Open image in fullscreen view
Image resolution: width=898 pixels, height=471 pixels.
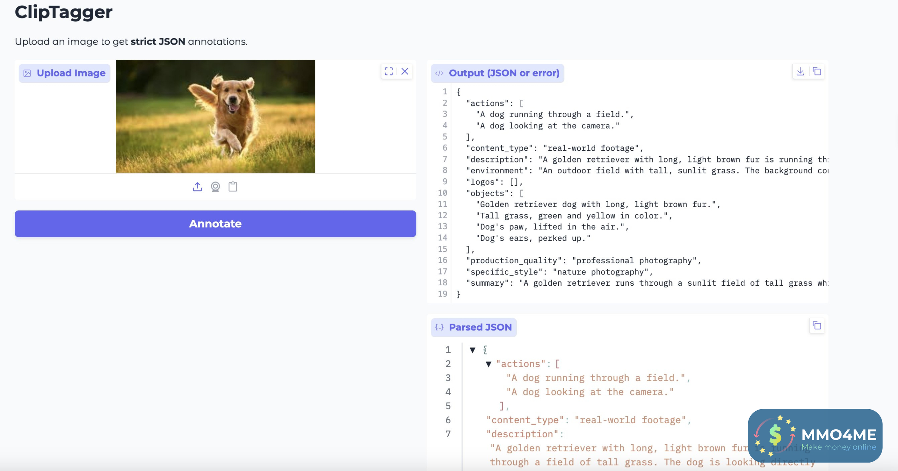click(389, 72)
